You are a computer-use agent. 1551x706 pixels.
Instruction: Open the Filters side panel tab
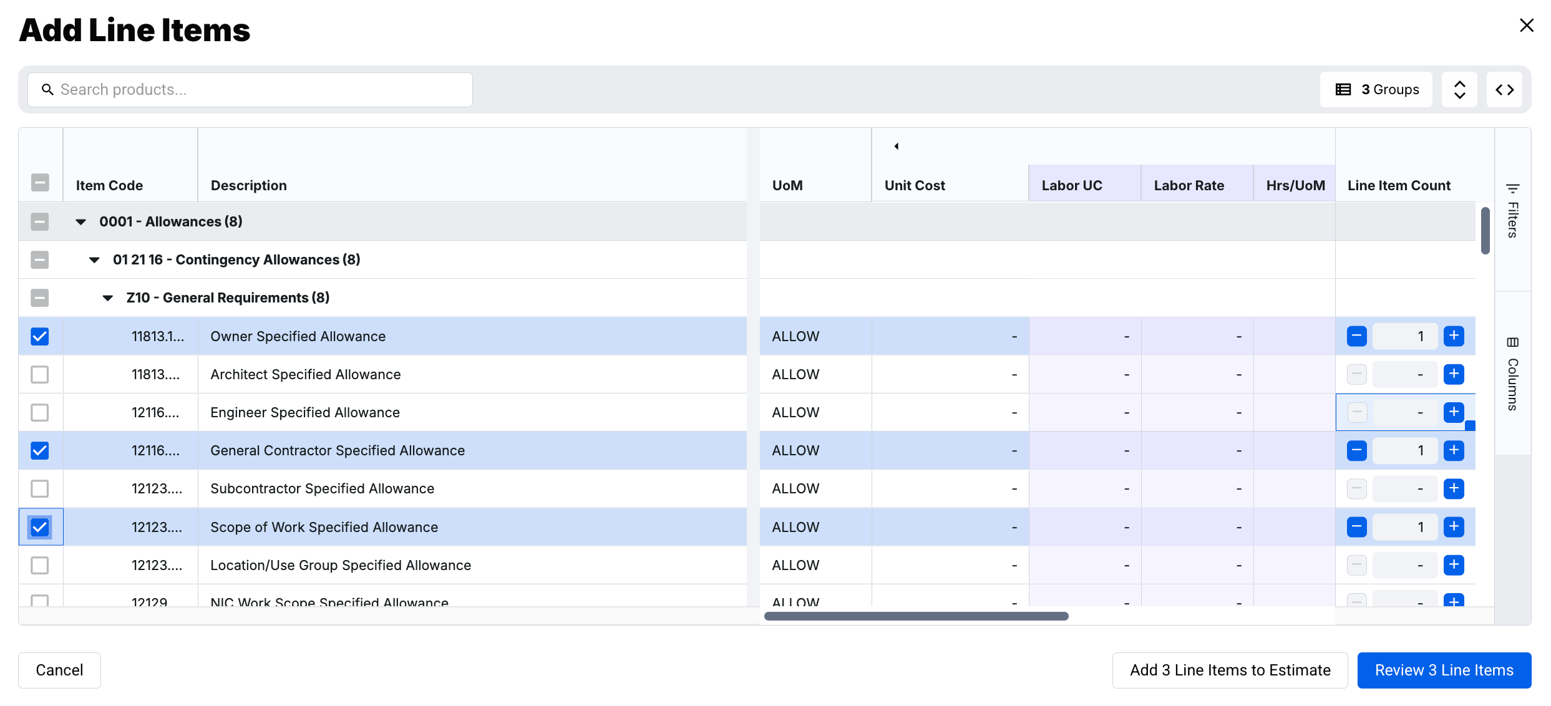point(1512,211)
